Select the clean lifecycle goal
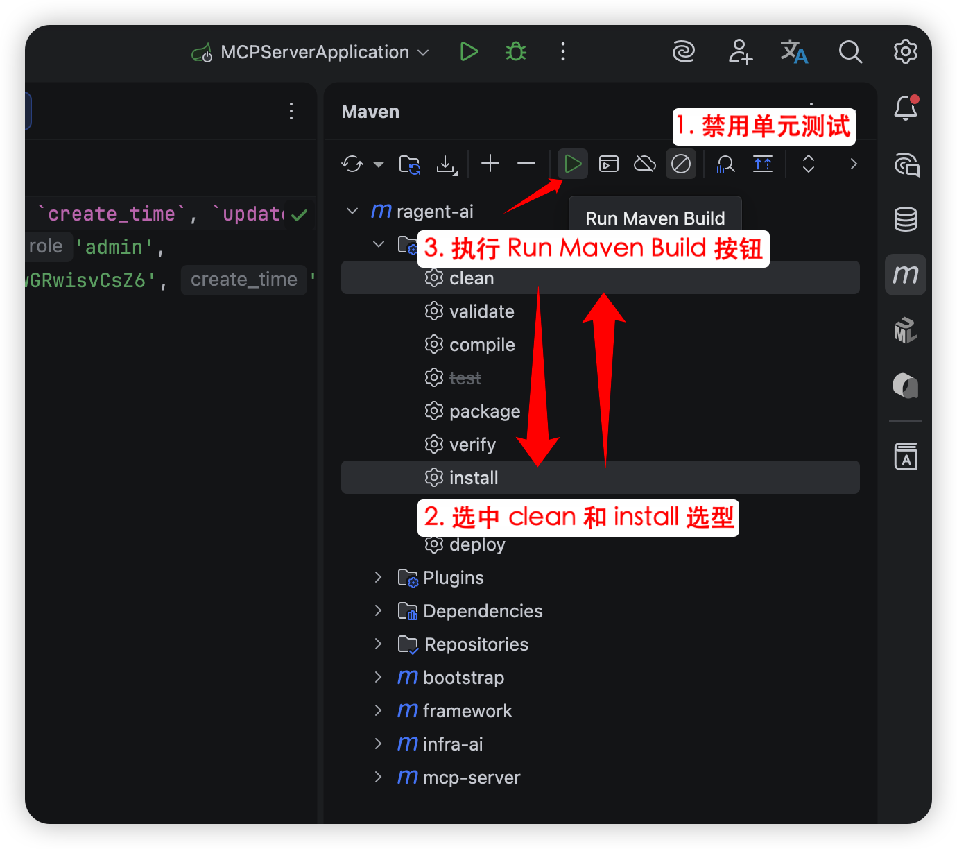This screenshot has height=849, width=957. [x=471, y=278]
